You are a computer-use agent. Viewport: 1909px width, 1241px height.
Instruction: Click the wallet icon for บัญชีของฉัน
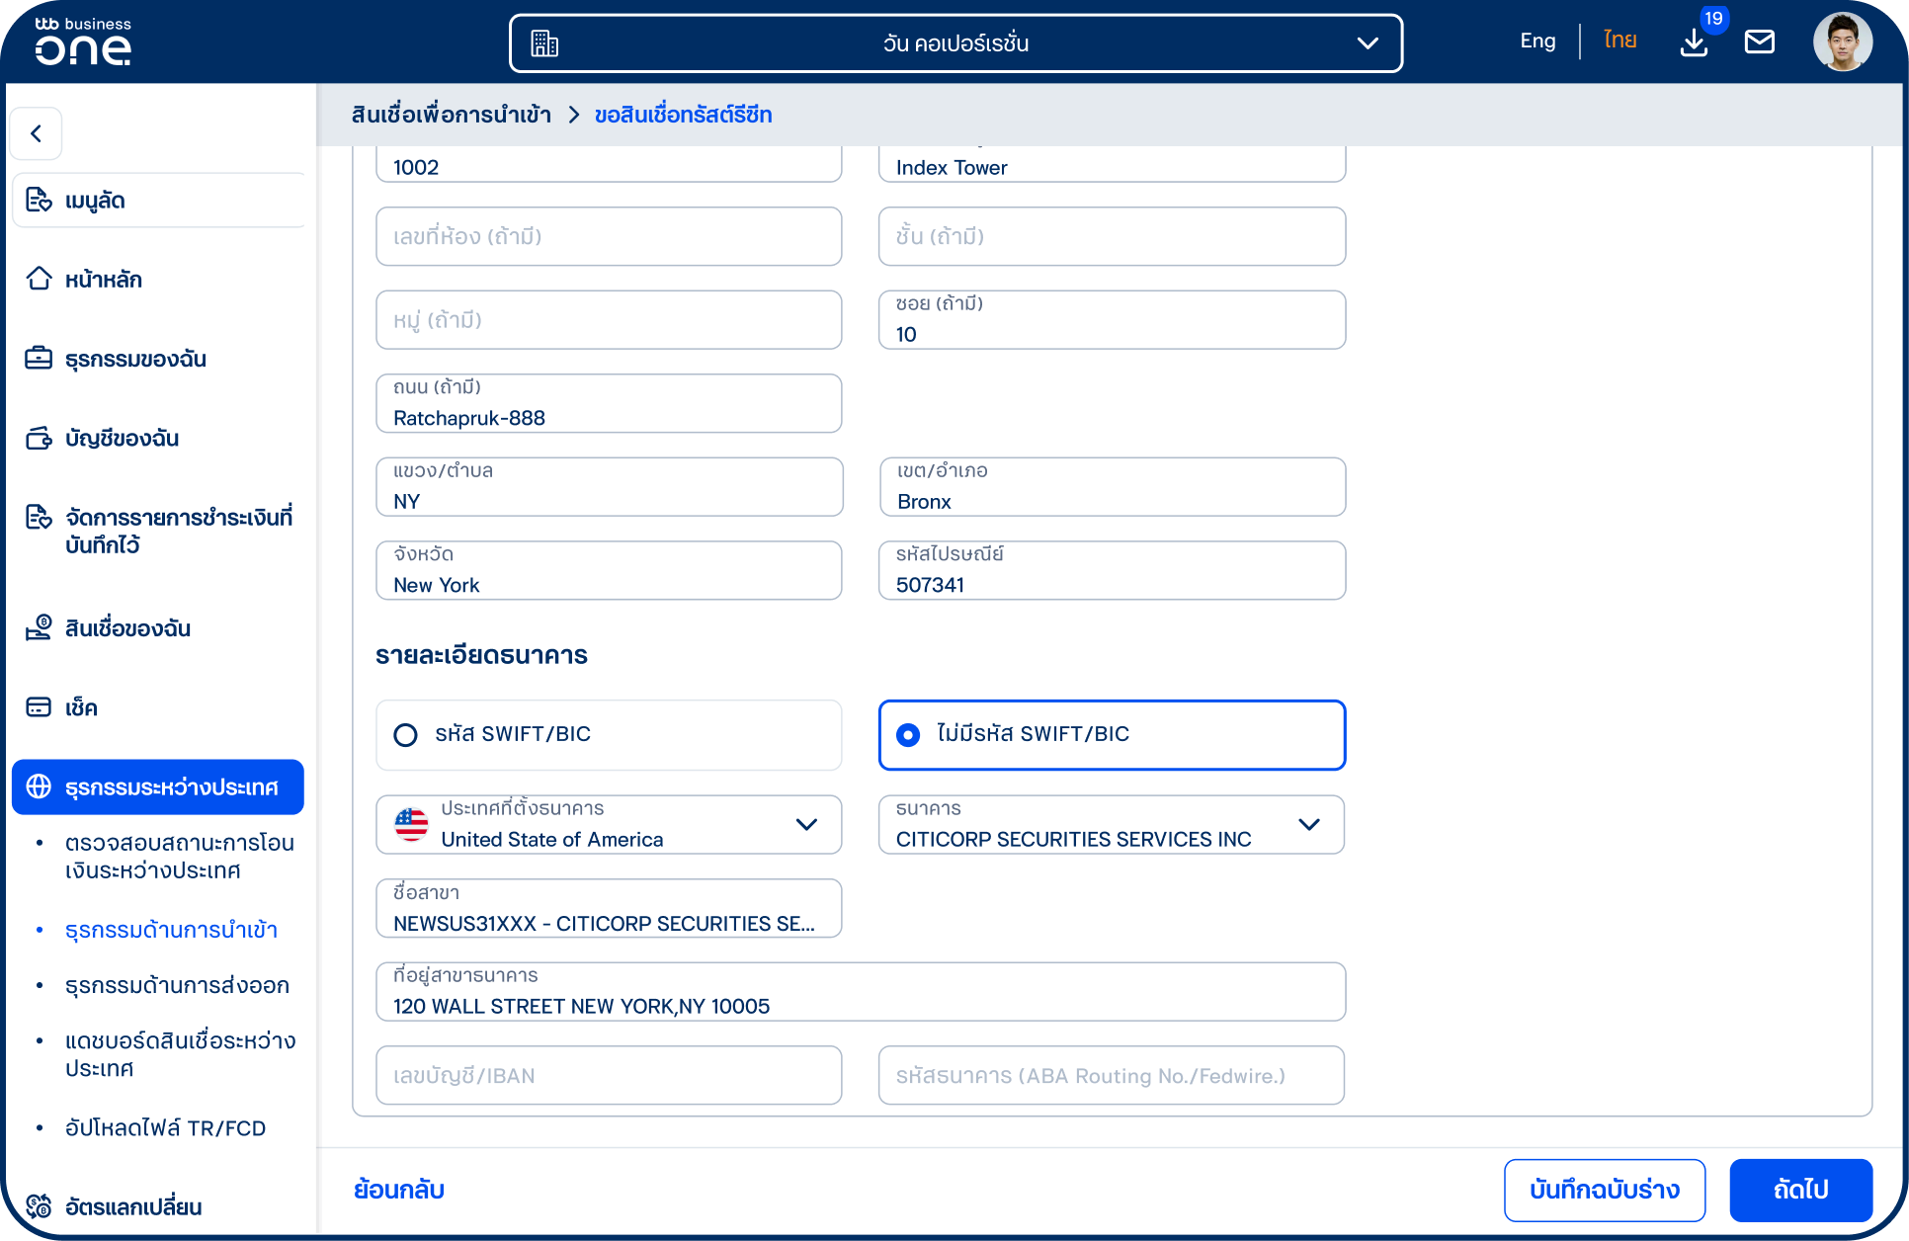click(39, 438)
